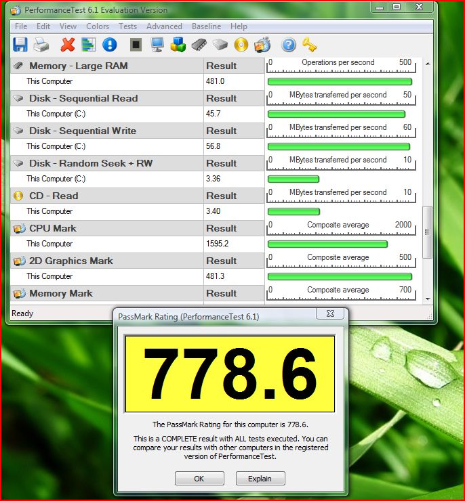Open the Baseline menu
This screenshot has width=465, height=501.
(x=206, y=26)
